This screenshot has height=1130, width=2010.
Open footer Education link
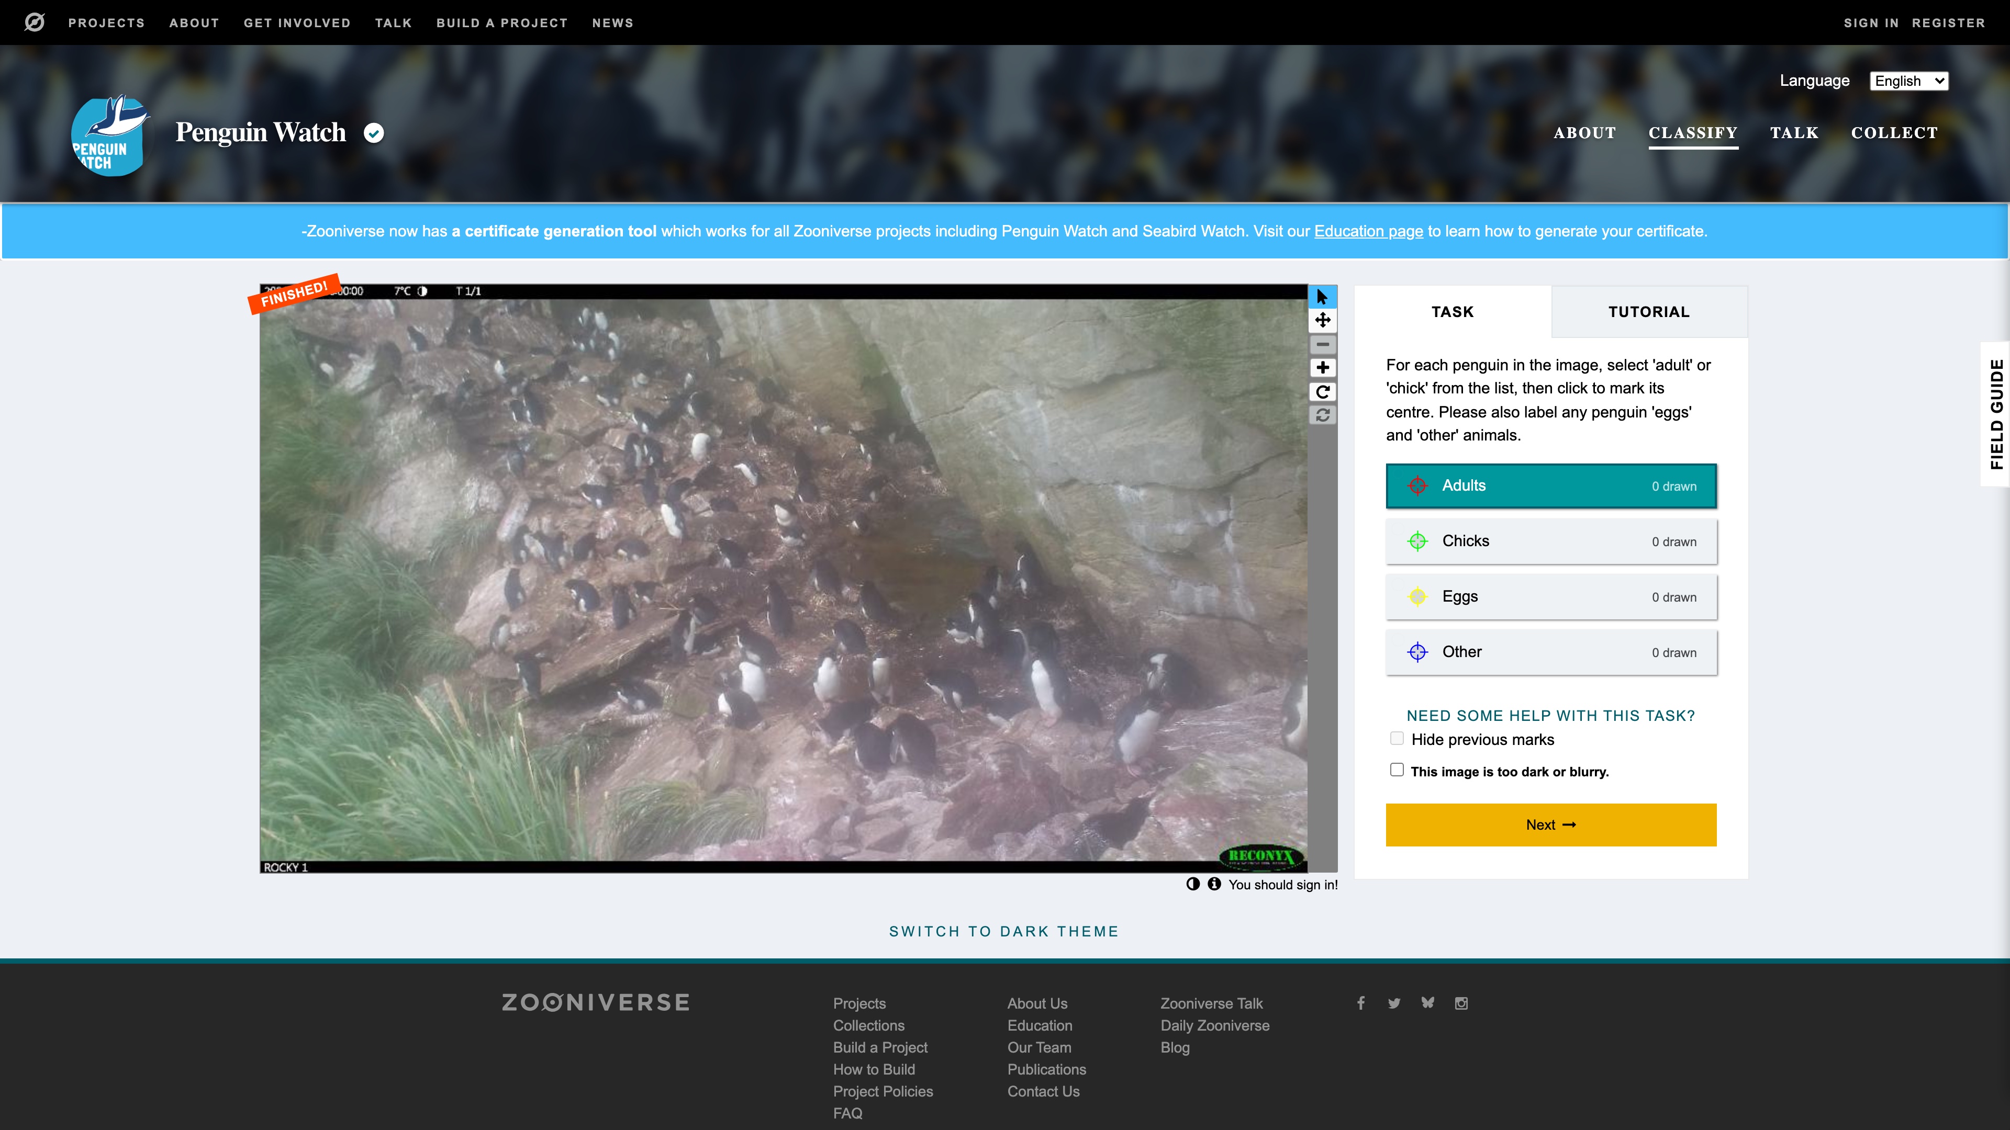1040,1025
